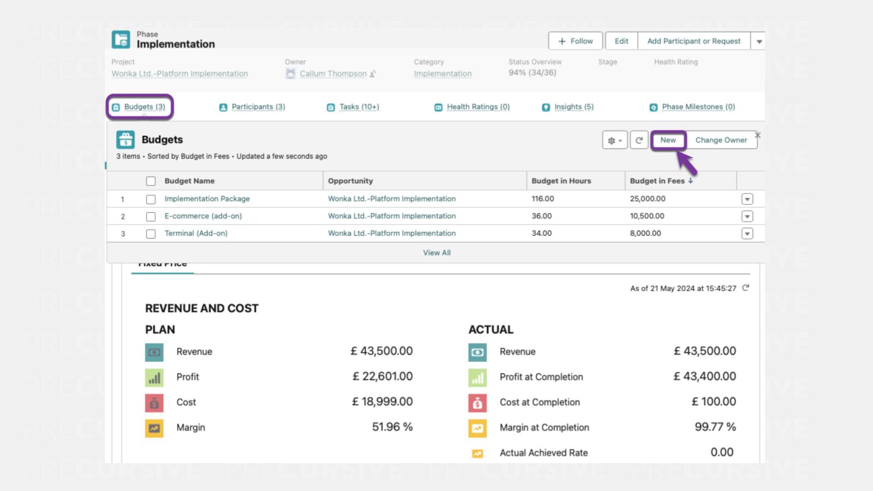Click the Phase Milestones related list icon
The width and height of the screenshot is (873, 491).
[653, 107]
